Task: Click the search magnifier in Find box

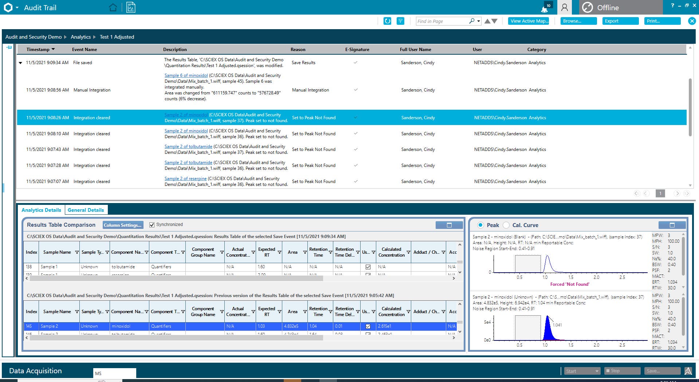Action: (x=472, y=21)
